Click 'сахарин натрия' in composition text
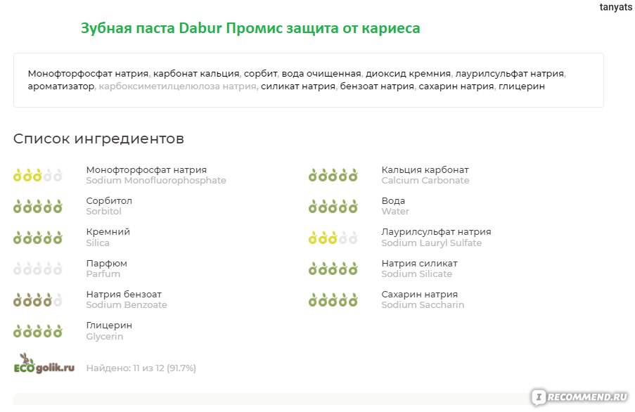This screenshot has height=412, width=635. click(x=456, y=86)
